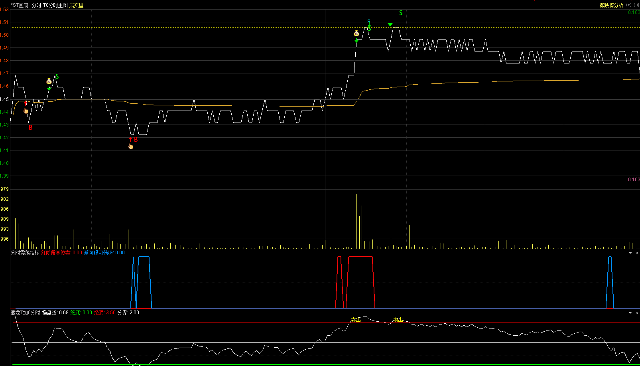This screenshot has width=640, height=366.
Task: Click the 操盘线: 0.69 readout
Action: coord(55,313)
